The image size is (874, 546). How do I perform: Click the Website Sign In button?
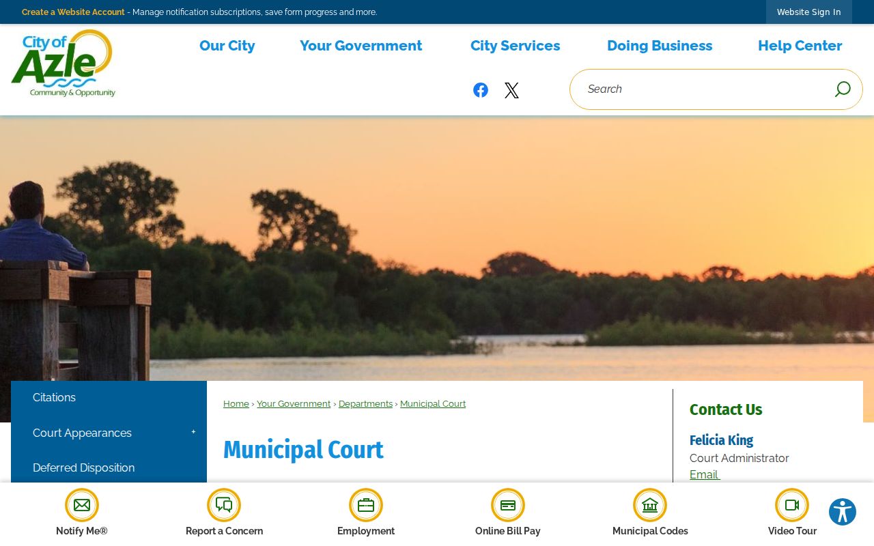[809, 12]
